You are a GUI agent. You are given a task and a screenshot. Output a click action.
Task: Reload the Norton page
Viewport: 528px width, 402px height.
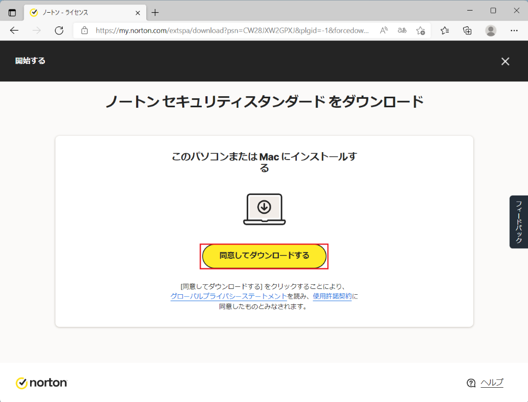[59, 31]
